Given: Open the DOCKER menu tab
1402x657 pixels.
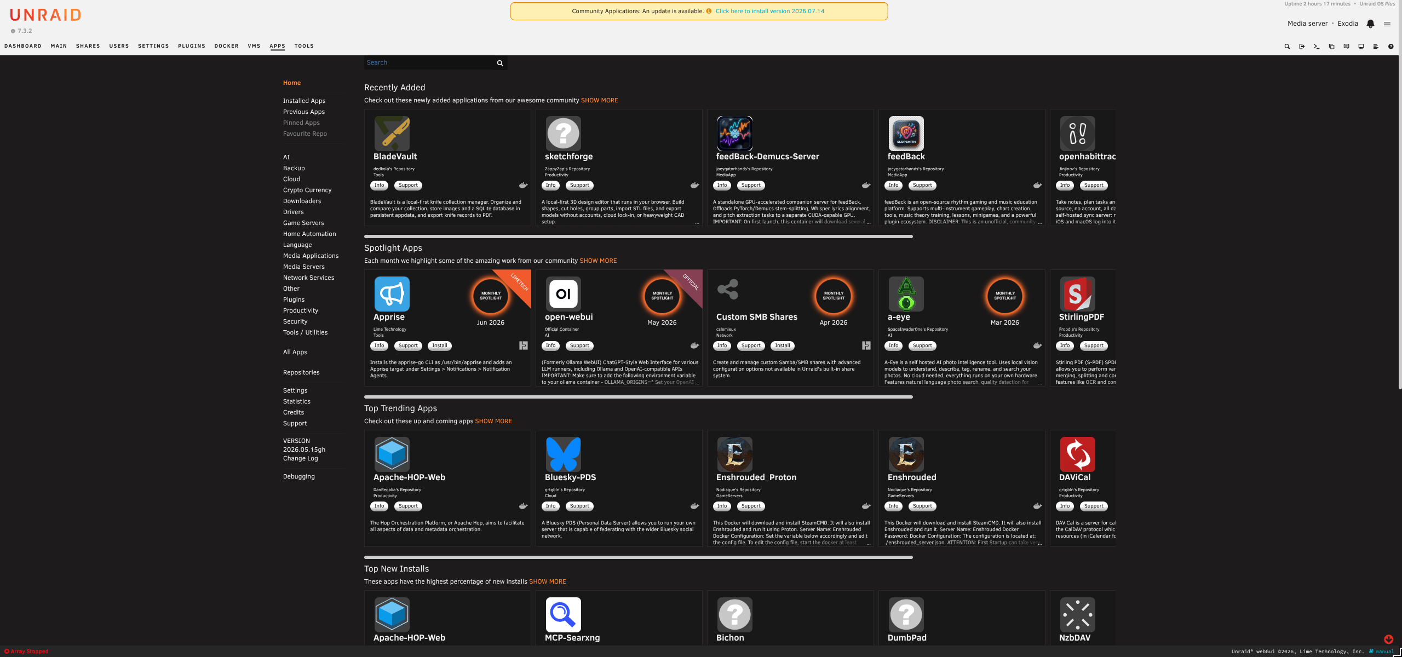Looking at the screenshot, I should point(226,46).
